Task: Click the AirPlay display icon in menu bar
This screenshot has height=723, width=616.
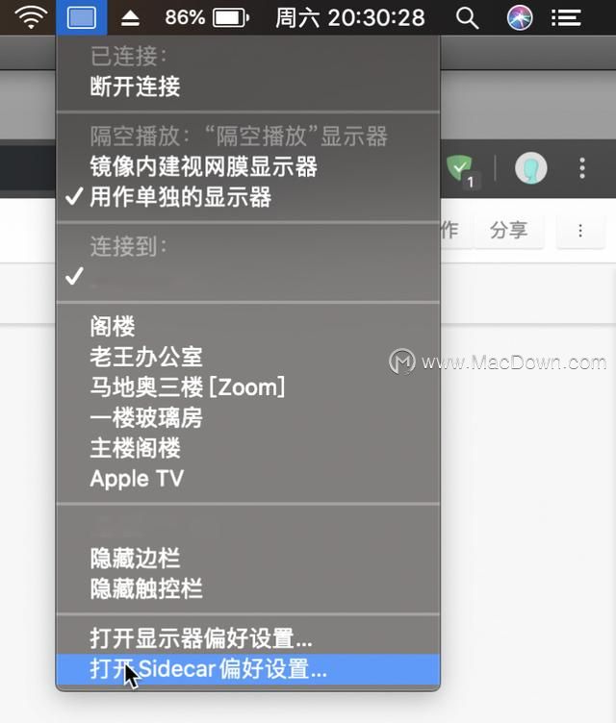Action: [81, 18]
